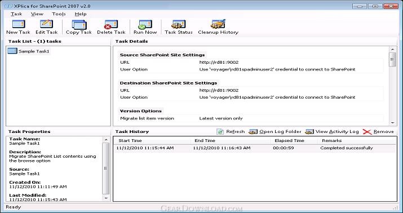Viewport: 403px width, 213px height.
Task: Open the Task menu
Action: coord(16,14)
